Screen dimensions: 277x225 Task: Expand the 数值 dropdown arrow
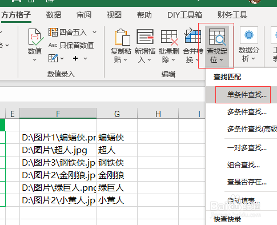coord(34,60)
